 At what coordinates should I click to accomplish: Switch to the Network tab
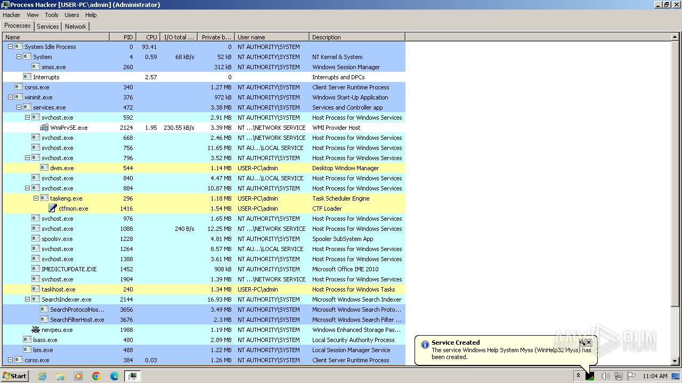point(76,27)
